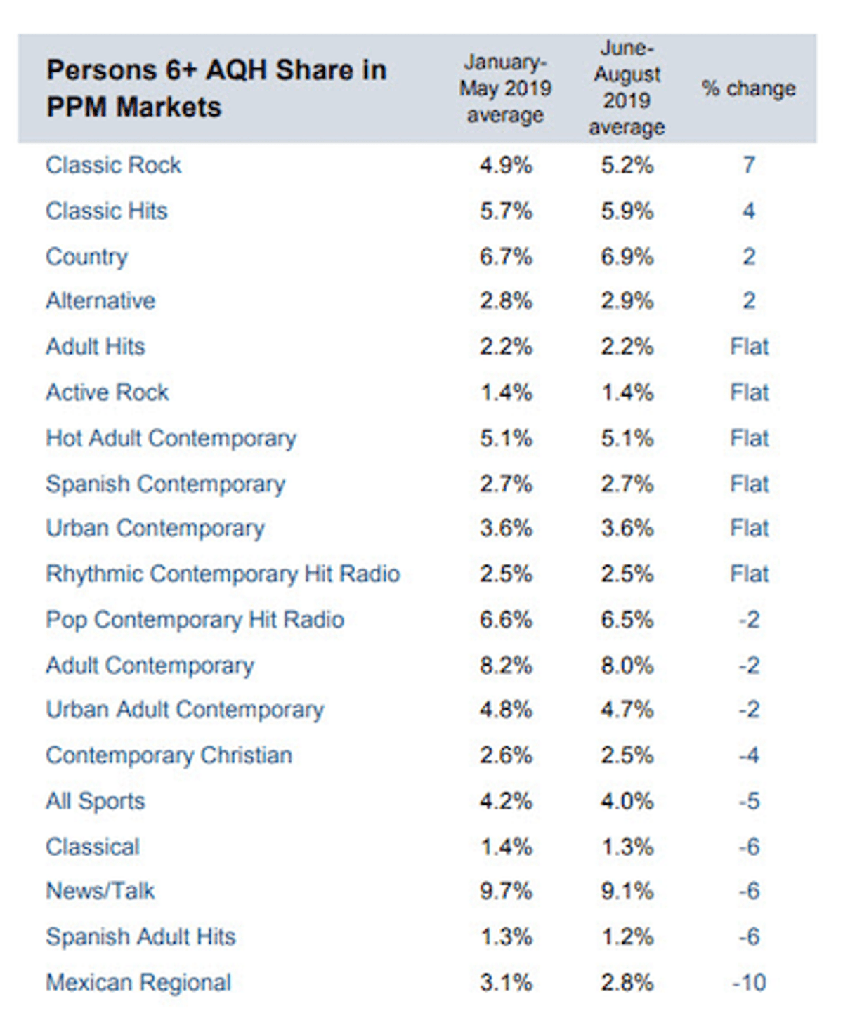Click the Country format label

pos(86,257)
